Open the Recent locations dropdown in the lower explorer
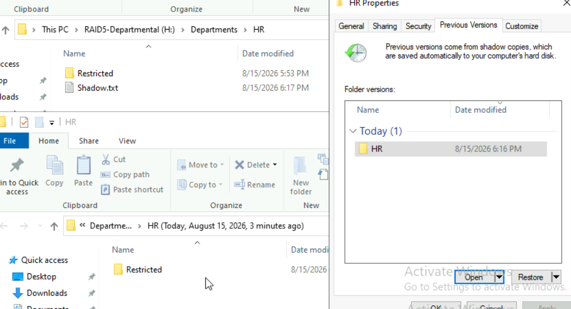Image resolution: width=571 pixels, height=309 pixels. click(40, 226)
